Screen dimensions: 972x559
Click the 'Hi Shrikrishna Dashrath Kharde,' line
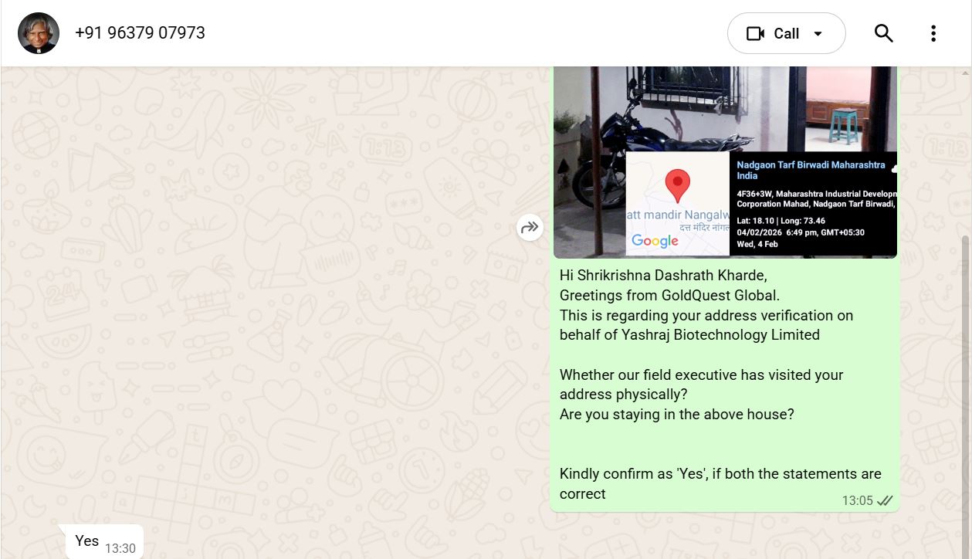tap(663, 275)
